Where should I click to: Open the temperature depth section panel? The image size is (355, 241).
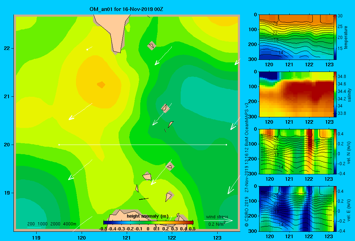(x=296, y=37)
